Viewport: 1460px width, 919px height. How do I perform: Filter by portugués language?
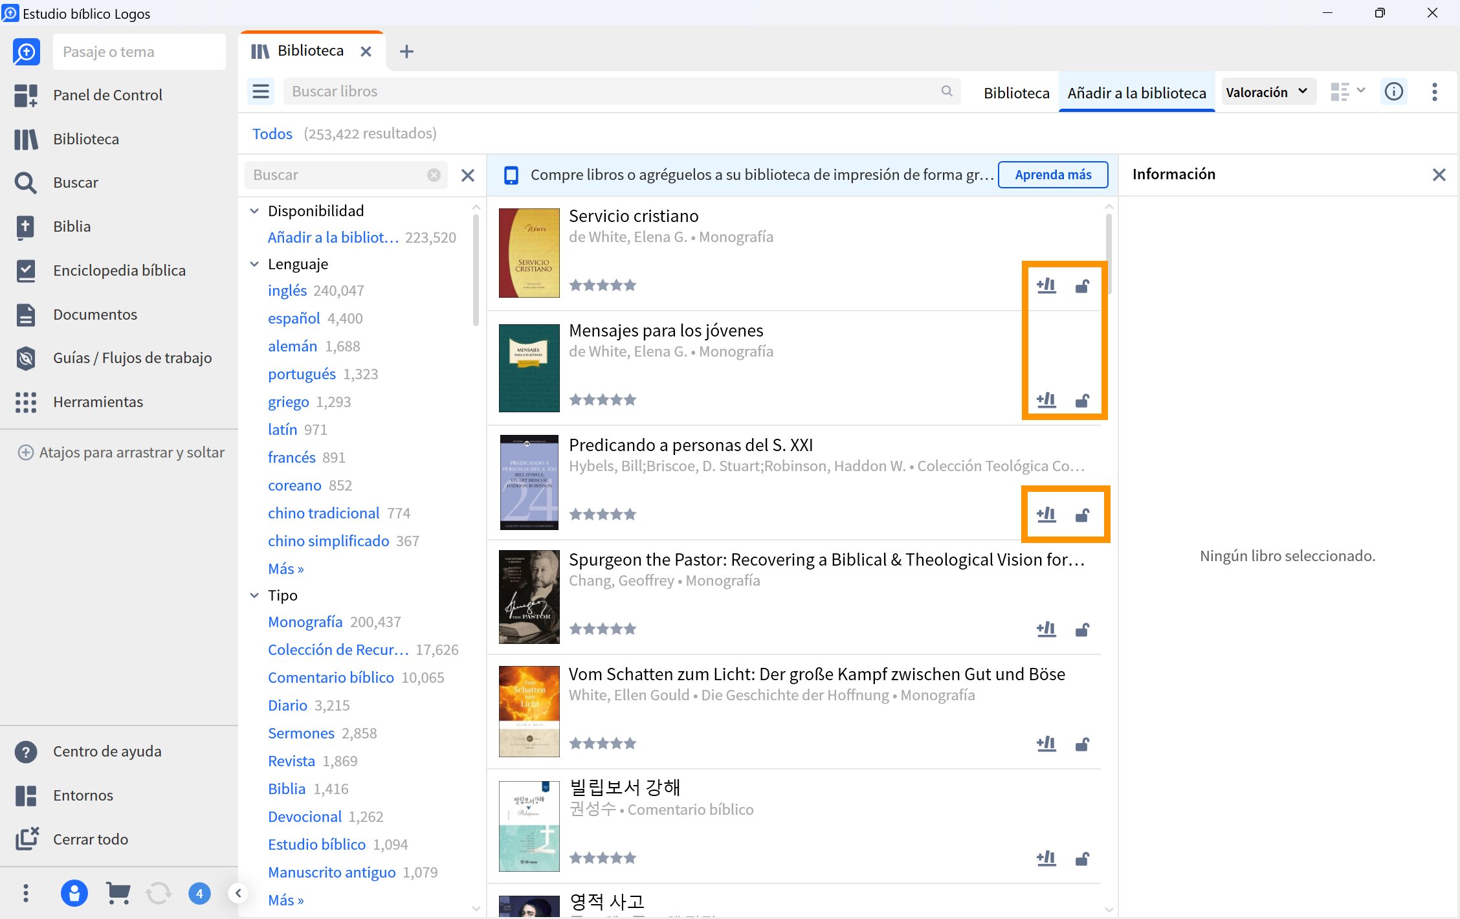click(302, 374)
